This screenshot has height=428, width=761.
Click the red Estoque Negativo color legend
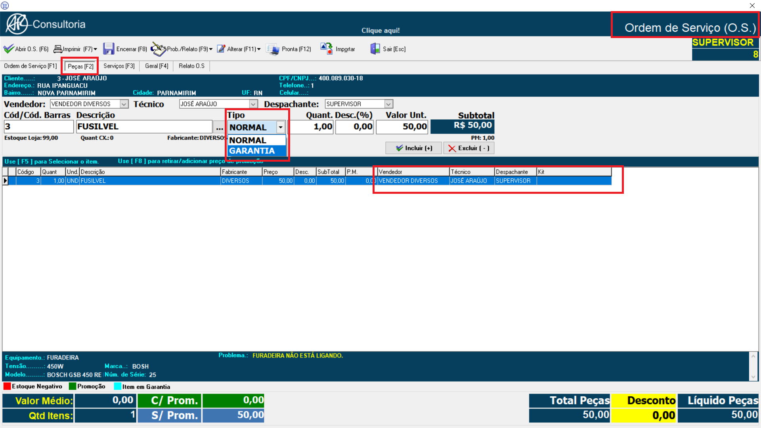tap(7, 386)
